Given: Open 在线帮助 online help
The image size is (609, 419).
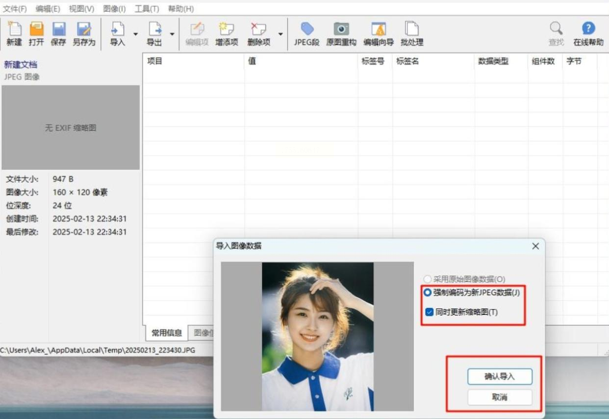Looking at the screenshot, I should tap(588, 34).
